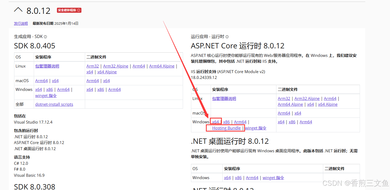
Task: Open dotnet-install scripts link
Action: 54,104
